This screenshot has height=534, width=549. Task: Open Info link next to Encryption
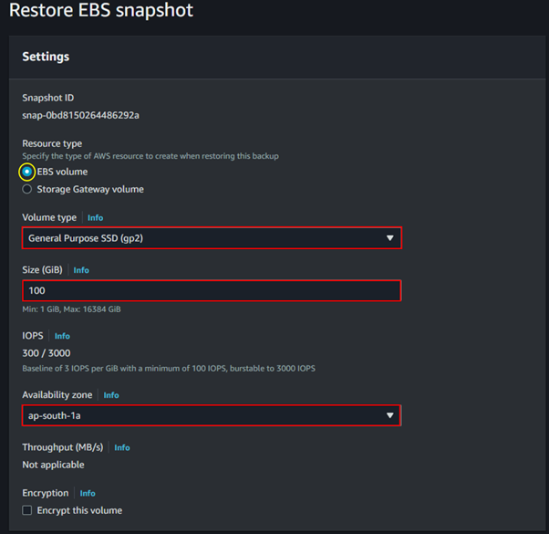click(88, 493)
